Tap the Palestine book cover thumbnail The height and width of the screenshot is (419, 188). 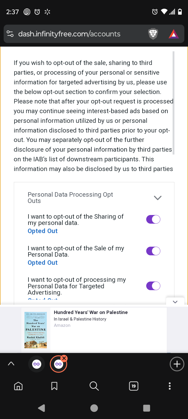click(36, 330)
